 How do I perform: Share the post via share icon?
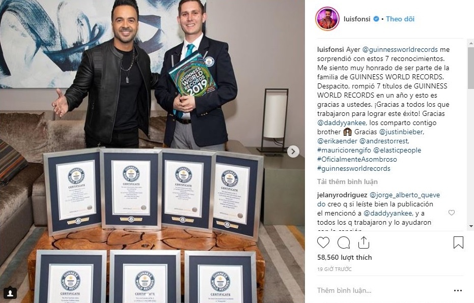tap(364, 243)
